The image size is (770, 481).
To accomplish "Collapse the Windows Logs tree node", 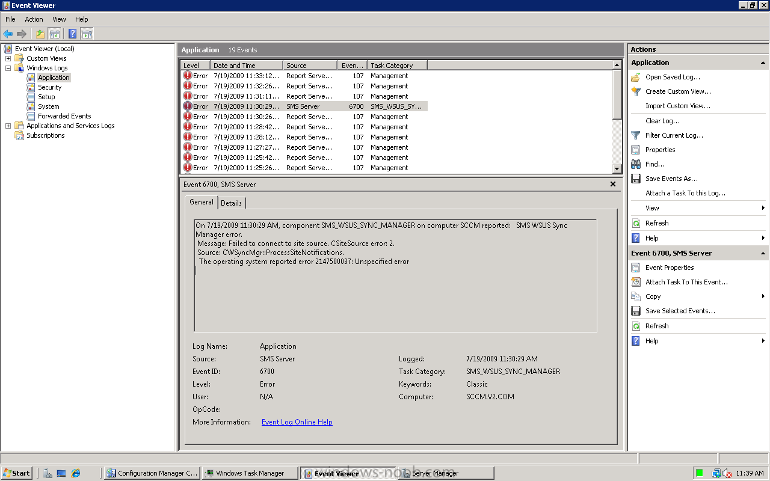I will pyautogui.click(x=8, y=68).
